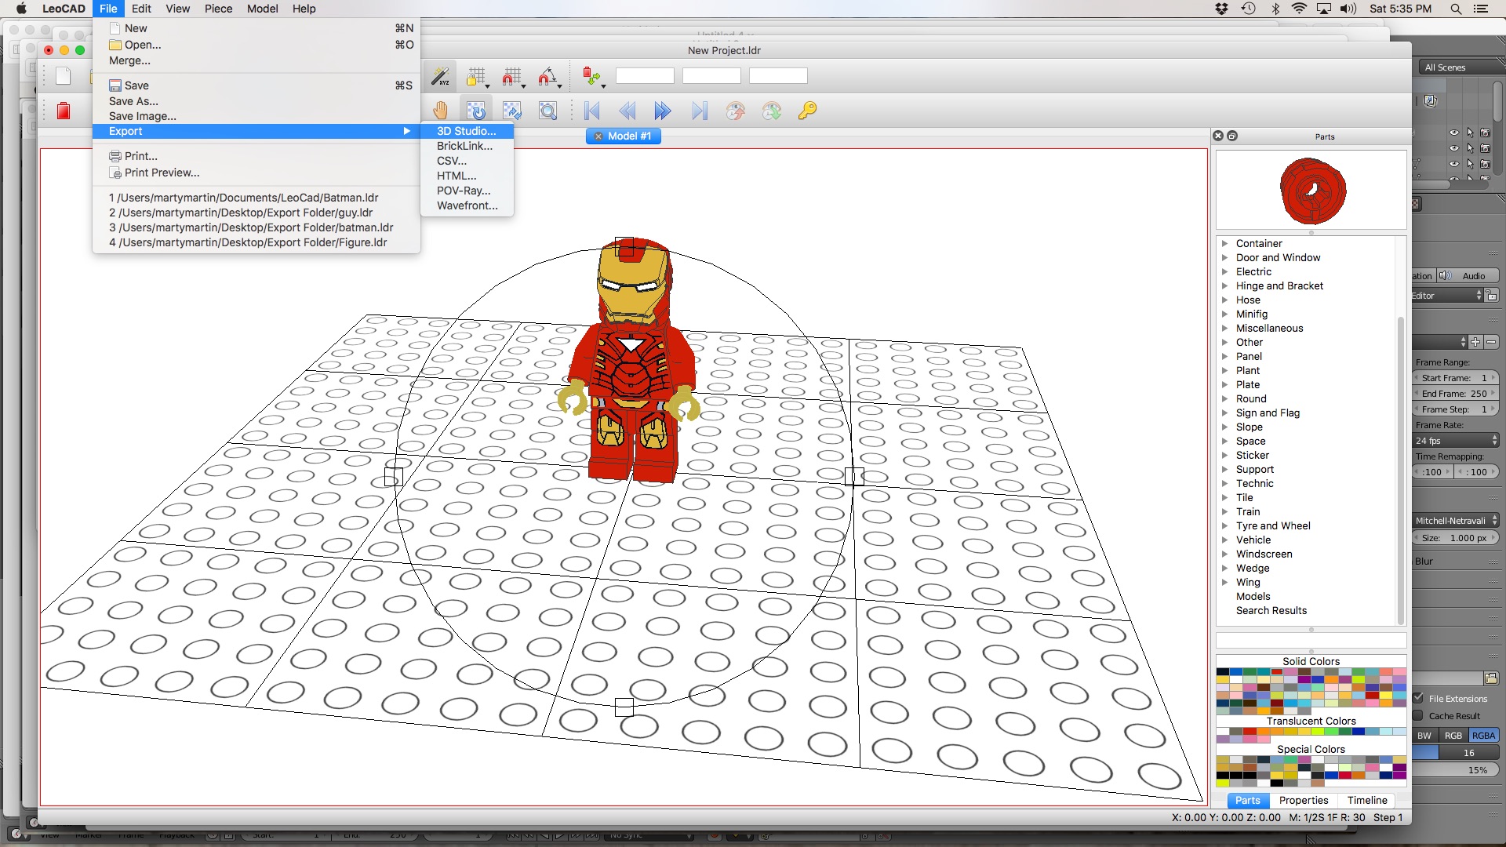Expand the Technic parts category
The width and height of the screenshot is (1506, 847).
[1224, 483]
